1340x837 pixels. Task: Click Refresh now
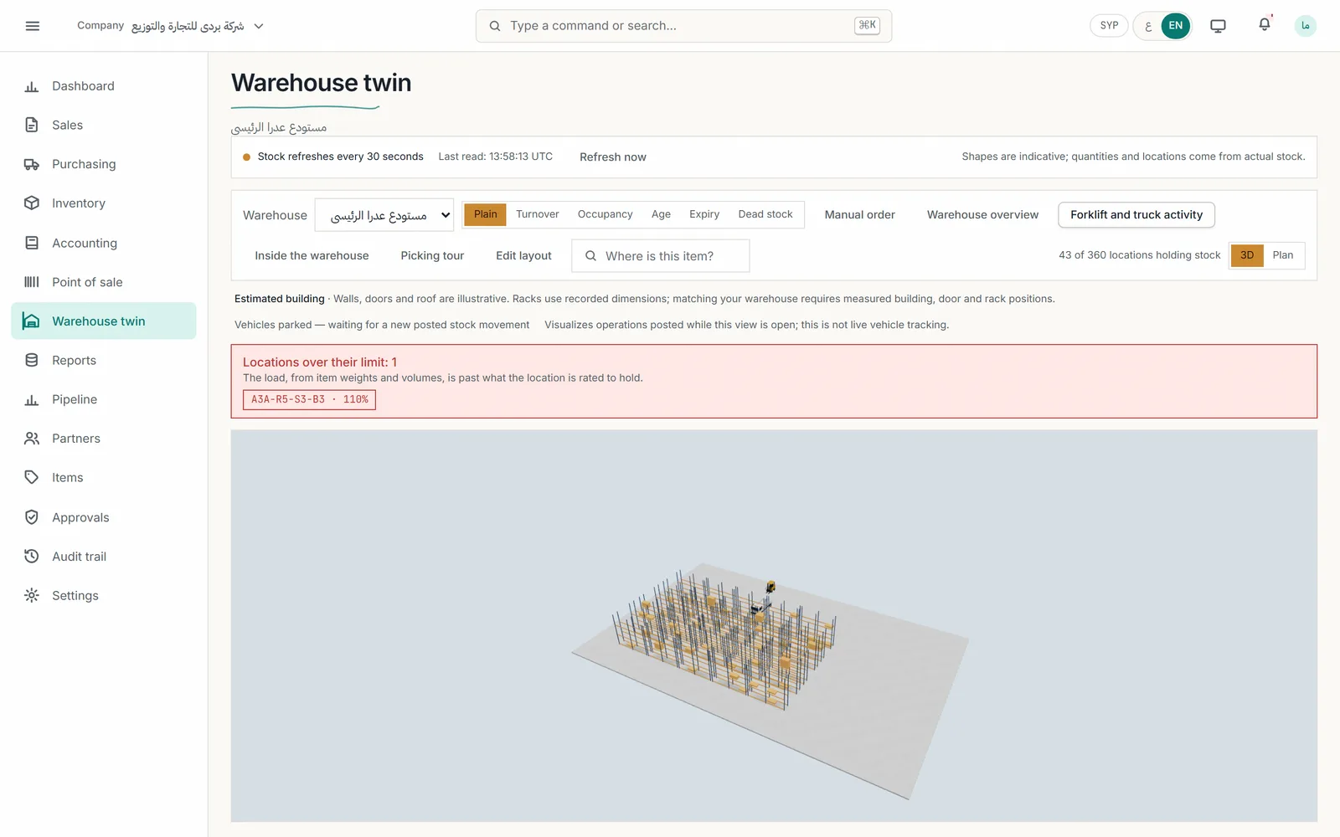pyautogui.click(x=613, y=157)
